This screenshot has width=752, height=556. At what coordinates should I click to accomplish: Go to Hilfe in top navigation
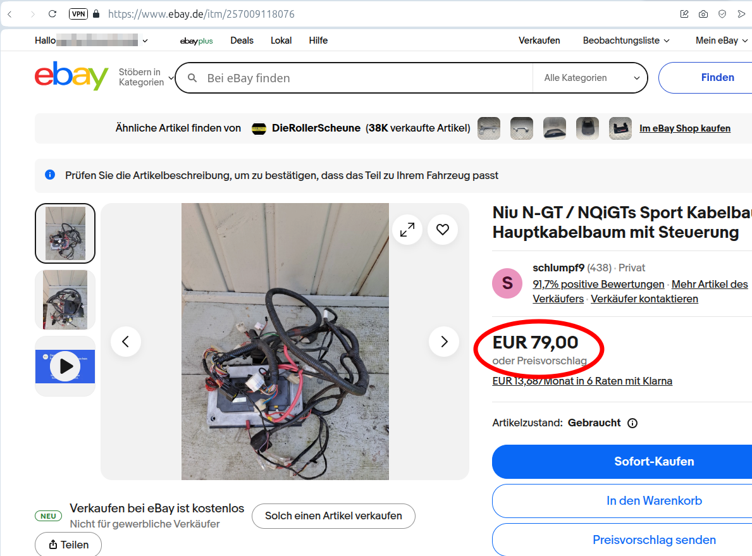coord(319,40)
